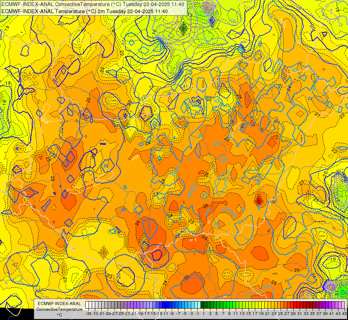Select the -11 value on the legend scale
This screenshot has width=348, height=320.
click(x=165, y=314)
